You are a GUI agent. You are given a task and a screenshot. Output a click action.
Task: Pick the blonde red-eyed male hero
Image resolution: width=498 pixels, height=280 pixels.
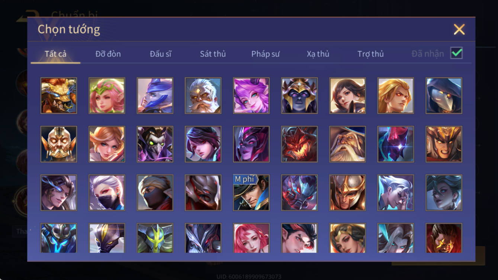pos(396,96)
